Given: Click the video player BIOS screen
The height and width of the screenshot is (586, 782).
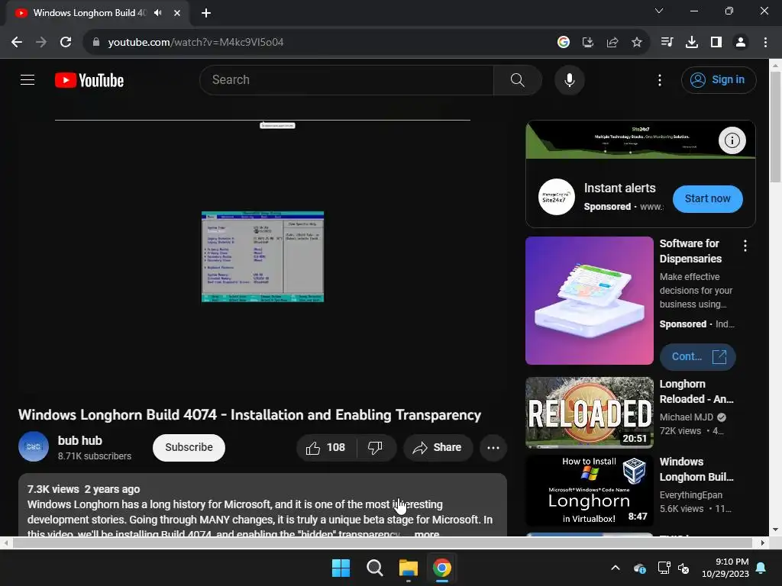Looking at the screenshot, I should point(263,256).
